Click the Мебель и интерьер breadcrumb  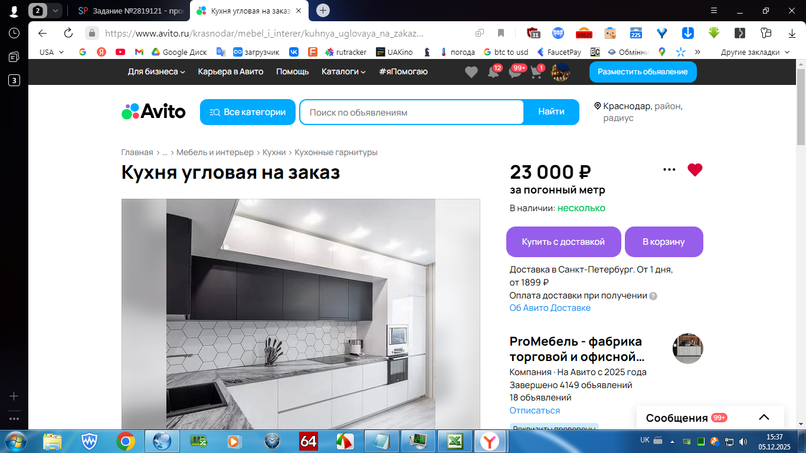(215, 152)
